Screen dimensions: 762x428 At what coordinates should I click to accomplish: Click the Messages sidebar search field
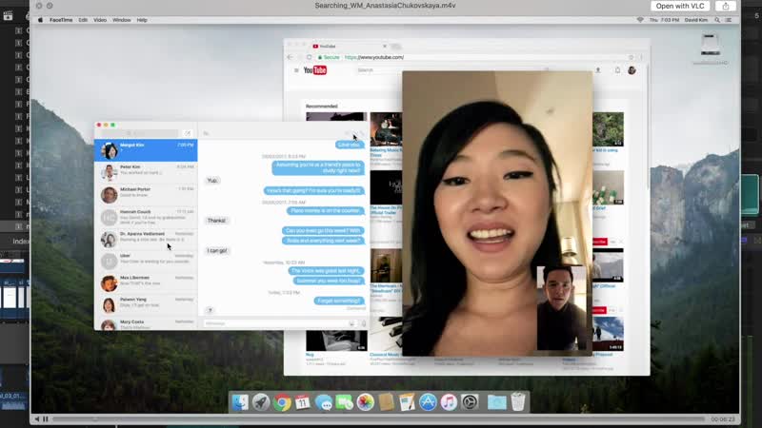tap(140, 133)
